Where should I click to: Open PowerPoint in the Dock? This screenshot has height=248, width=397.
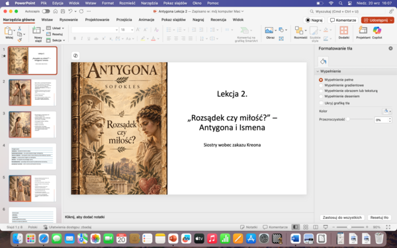(173, 239)
